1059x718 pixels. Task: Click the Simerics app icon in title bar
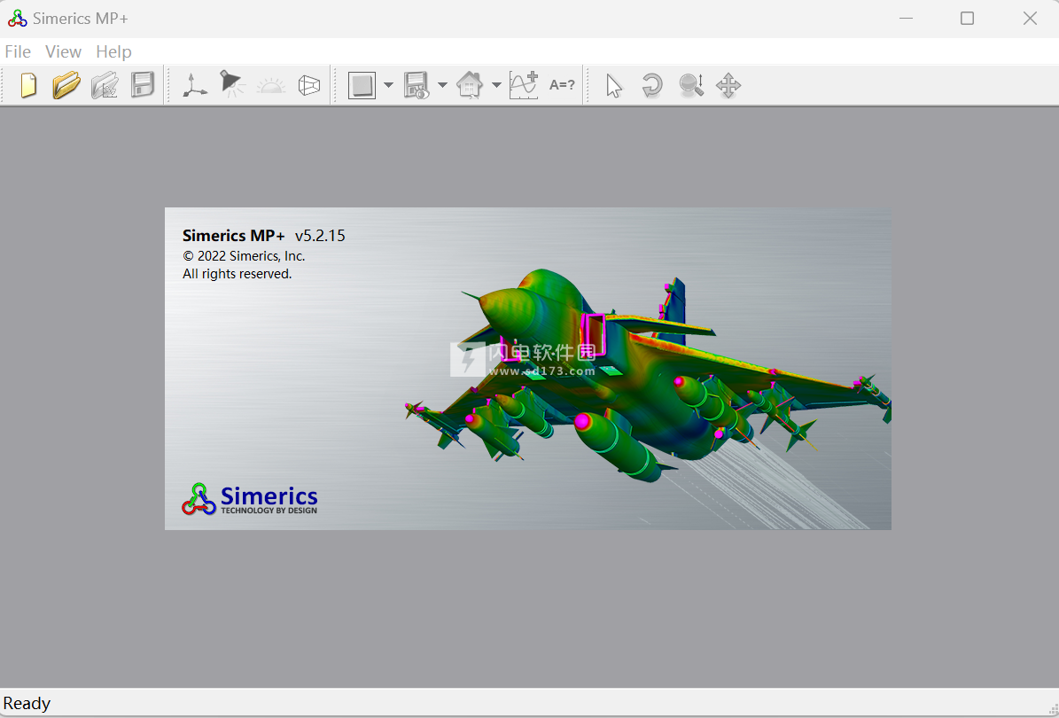tap(17, 19)
